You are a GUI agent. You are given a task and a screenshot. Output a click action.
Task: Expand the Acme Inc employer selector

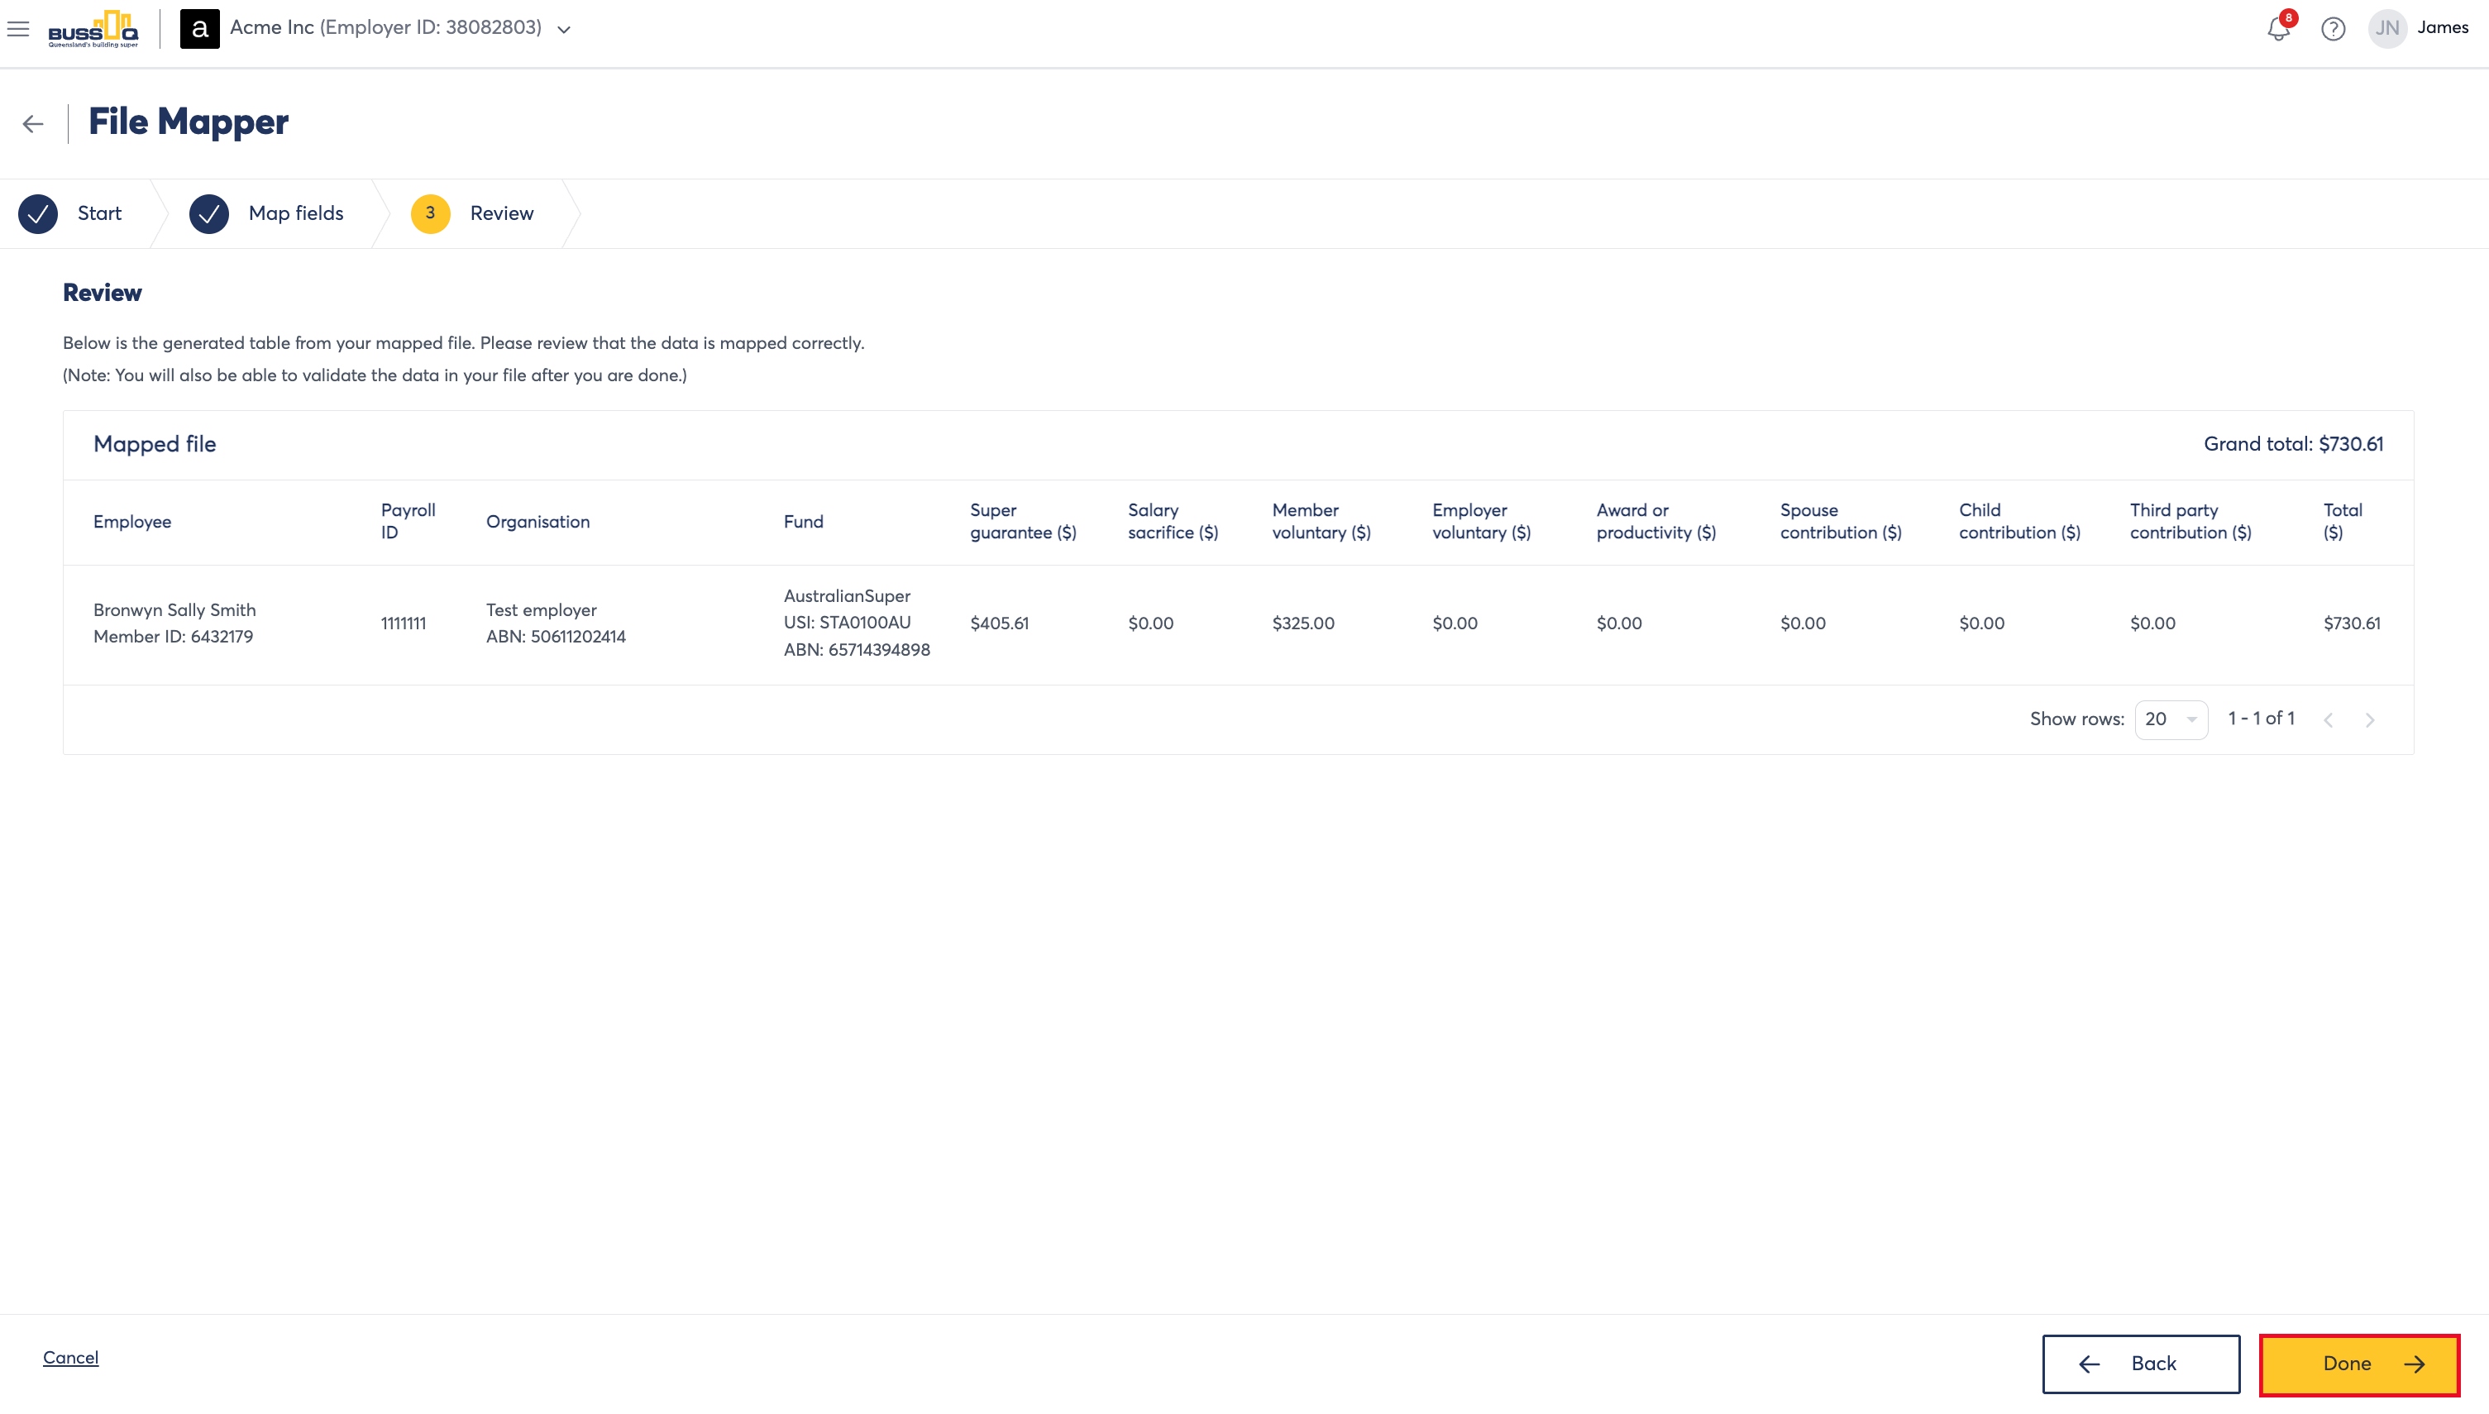tap(563, 29)
